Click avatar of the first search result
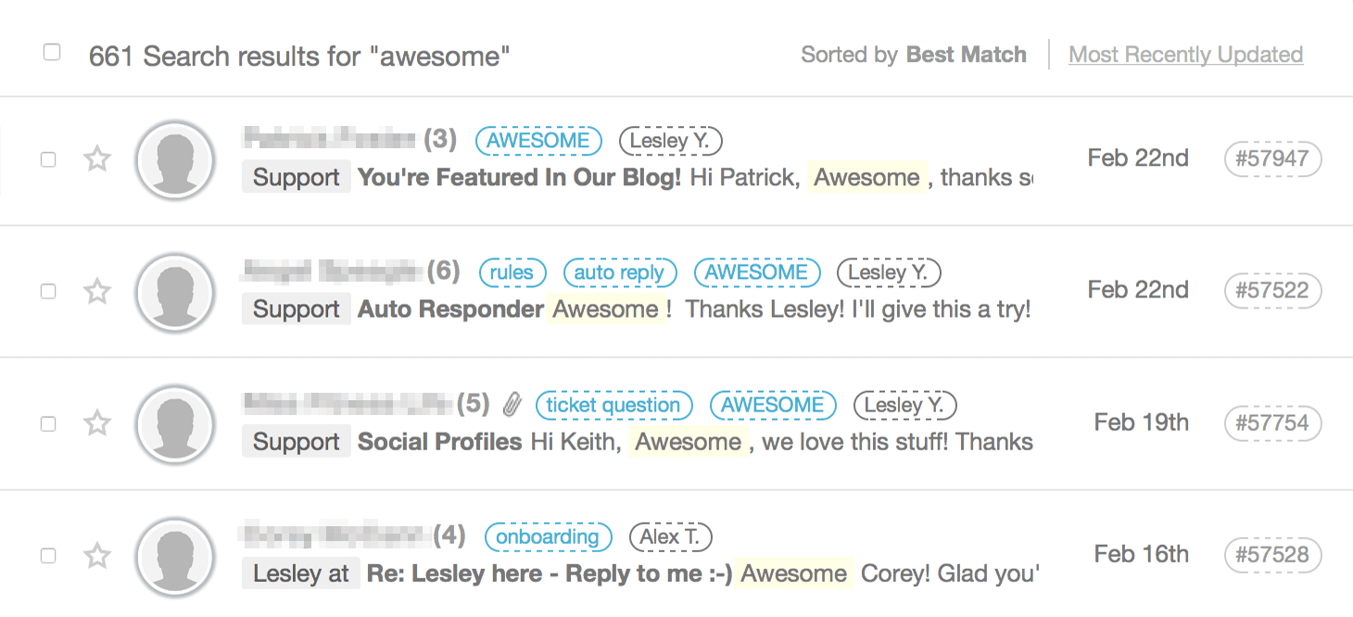Screen dimensions: 1353x617 tap(175, 161)
